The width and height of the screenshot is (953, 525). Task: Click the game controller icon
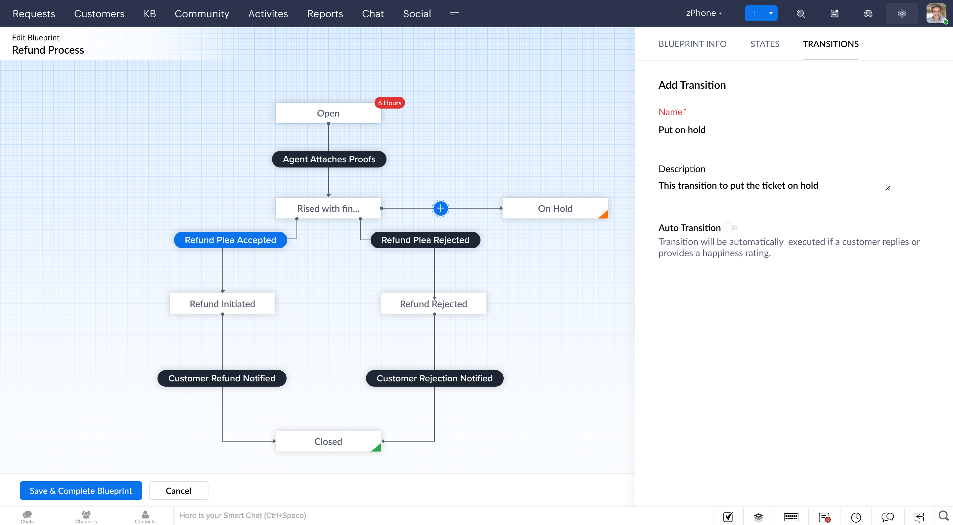pos(868,14)
